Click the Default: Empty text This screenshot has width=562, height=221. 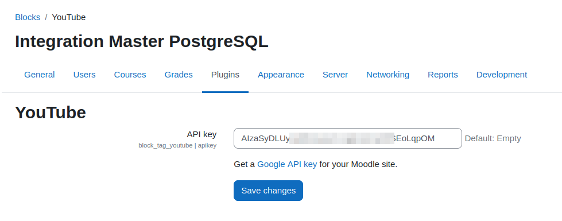pos(493,138)
